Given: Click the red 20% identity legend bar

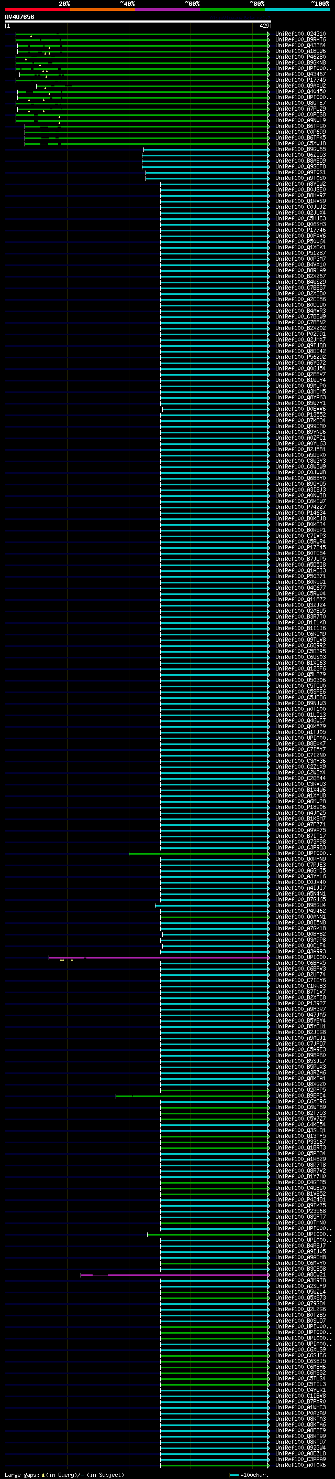Looking at the screenshot, I should point(37,9).
